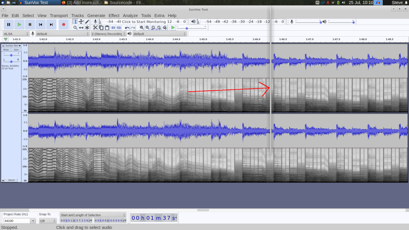Viewport: 409px width, 230px height.
Task: Open the Tracks menu
Action: point(77,15)
